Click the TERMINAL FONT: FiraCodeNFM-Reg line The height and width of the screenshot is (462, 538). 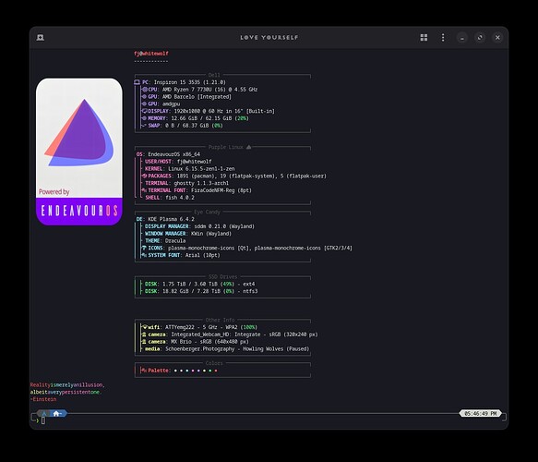click(197, 190)
